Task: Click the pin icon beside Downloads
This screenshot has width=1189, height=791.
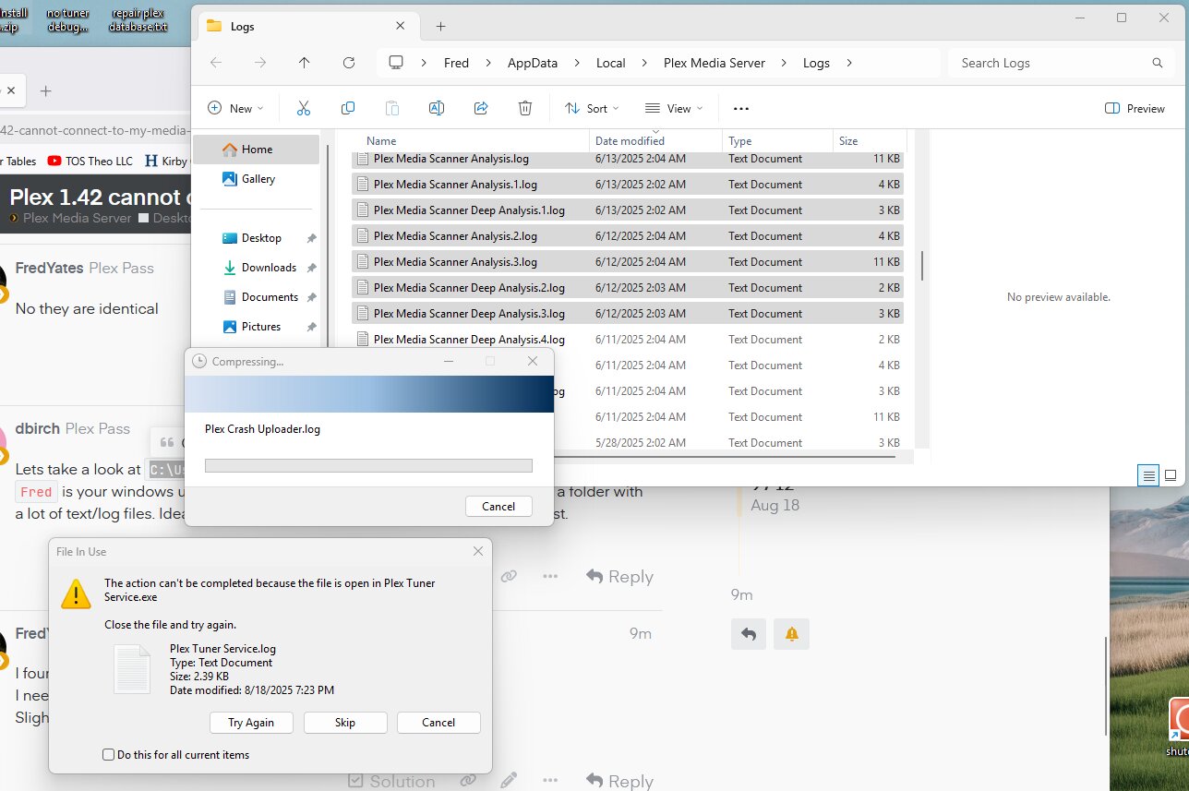Action: pyautogui.click(x=312, y=268)
